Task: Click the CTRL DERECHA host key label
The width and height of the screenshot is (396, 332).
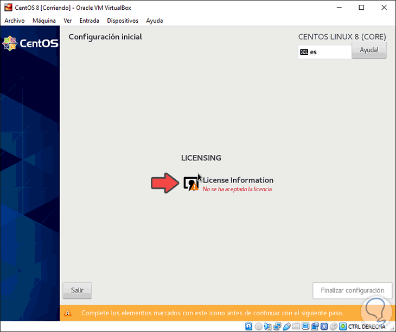Action: coord(367,327)
